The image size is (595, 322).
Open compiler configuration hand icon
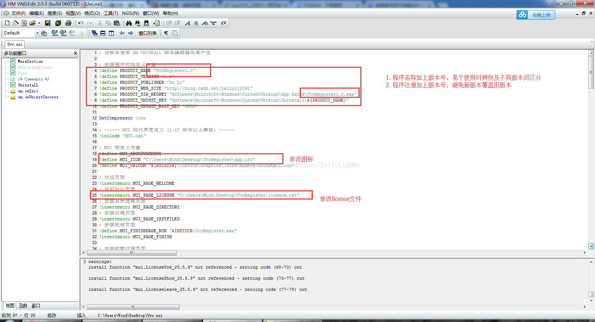(44, 33)
